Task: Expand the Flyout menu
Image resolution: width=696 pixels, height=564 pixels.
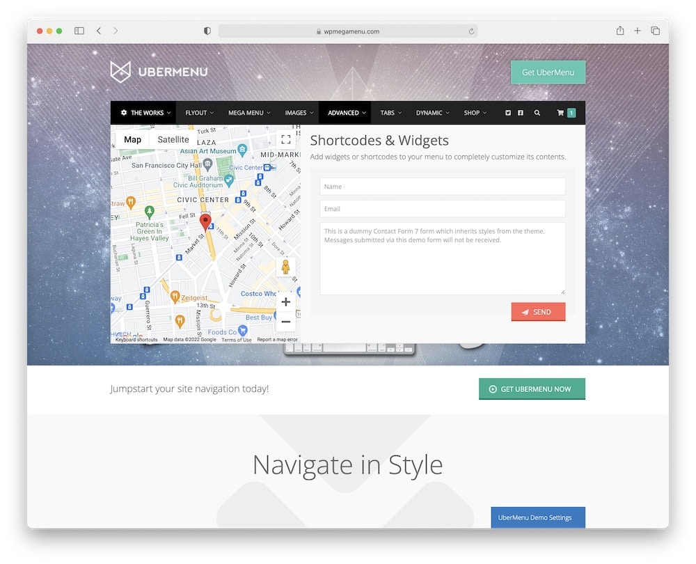Action: pyautogui.click(x=199, y=113)
